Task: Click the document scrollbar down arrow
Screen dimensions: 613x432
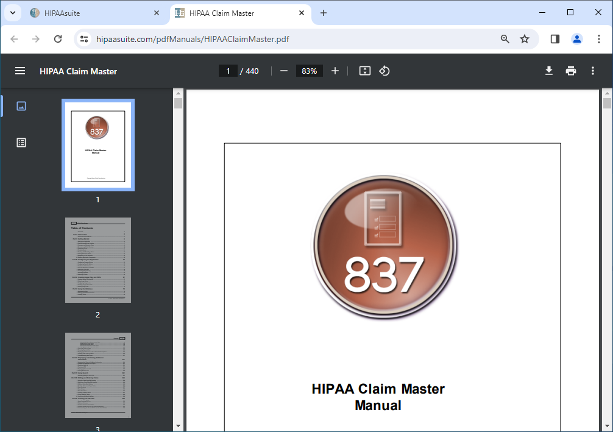Action: pos(607,426)
